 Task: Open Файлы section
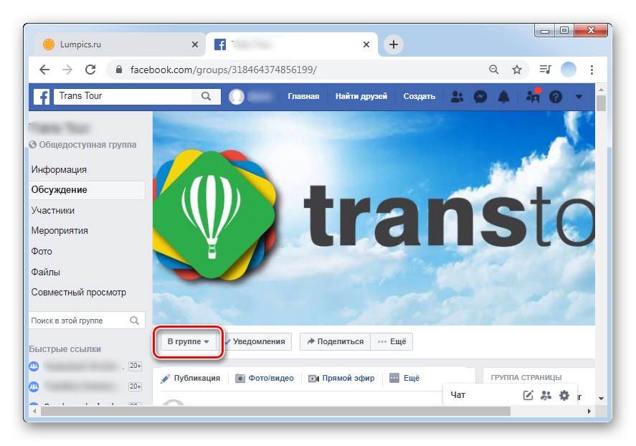pos(45,272)
